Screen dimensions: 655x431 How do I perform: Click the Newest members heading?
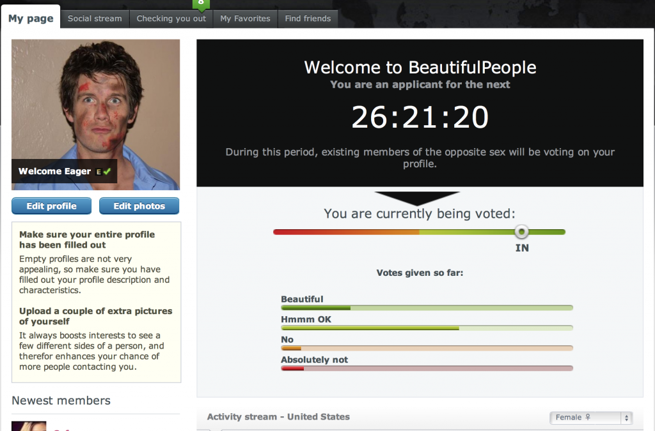click(x=61, y=400)
